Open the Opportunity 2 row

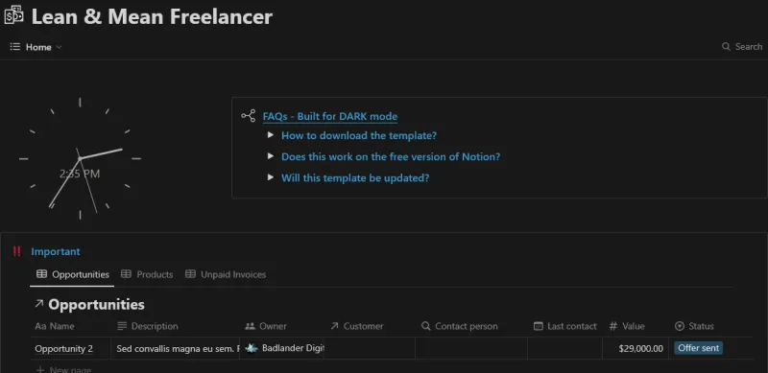tap(63, 348)
